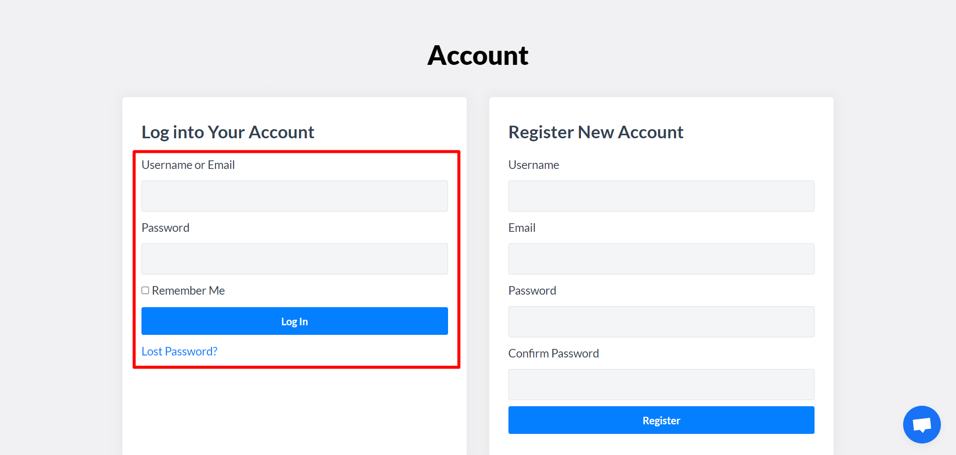Click the Confirm Password input field
The height and width of the screenshot is (455, 956).
coord(661,385)
